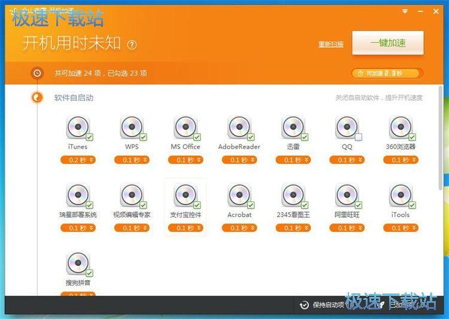This screenshot has width=449, height=319.
Task: Click the WPS disc icon
Action: [x=132, y=127]
